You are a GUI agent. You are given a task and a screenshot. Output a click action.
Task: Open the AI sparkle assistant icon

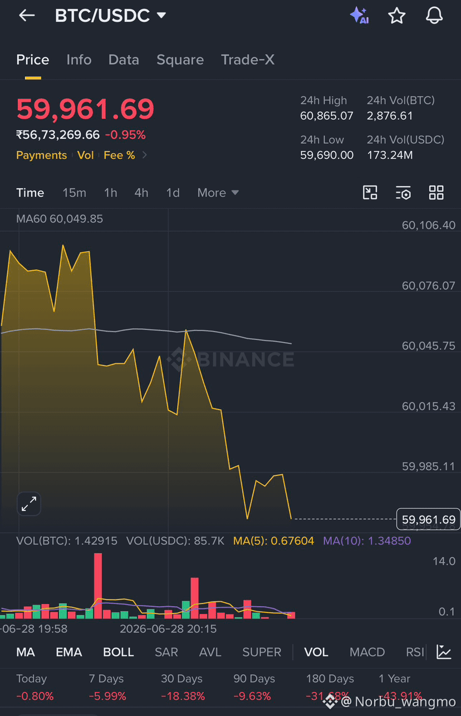coord(359,16)
